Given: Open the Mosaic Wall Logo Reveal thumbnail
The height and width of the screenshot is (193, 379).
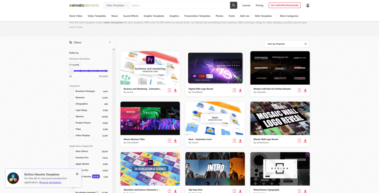Looking at the screenshot, I should tap(280, 118).
